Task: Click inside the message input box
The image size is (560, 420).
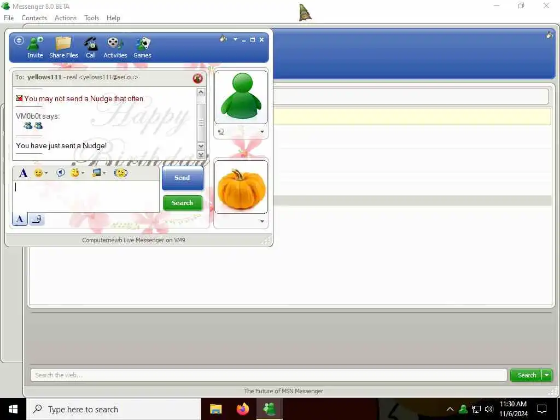Action: point(86,196)
